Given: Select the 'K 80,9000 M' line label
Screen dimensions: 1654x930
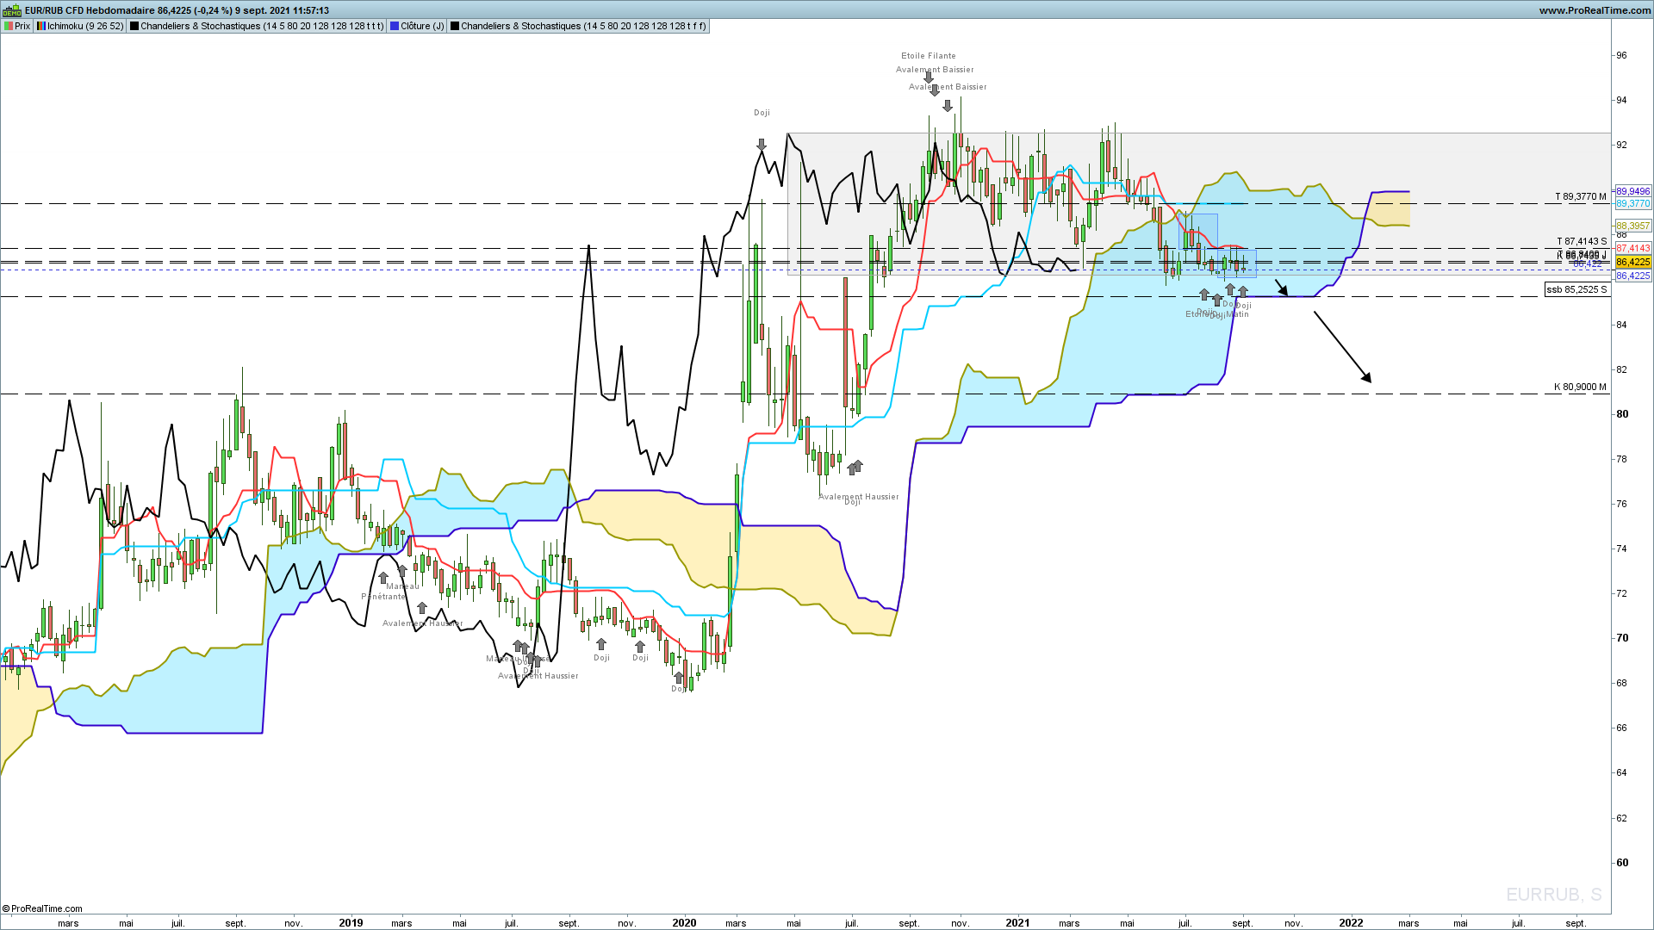Looking at the screenshot, I should 1581,387.
